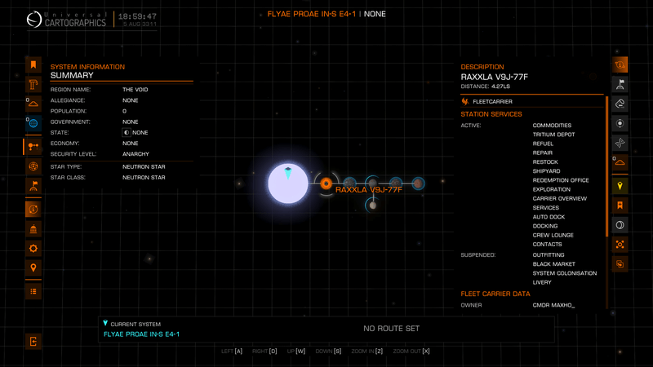This screenshot has width=653, height=367.
Task: Select the reddish outermost planet
Action: (x=418, y=183)
